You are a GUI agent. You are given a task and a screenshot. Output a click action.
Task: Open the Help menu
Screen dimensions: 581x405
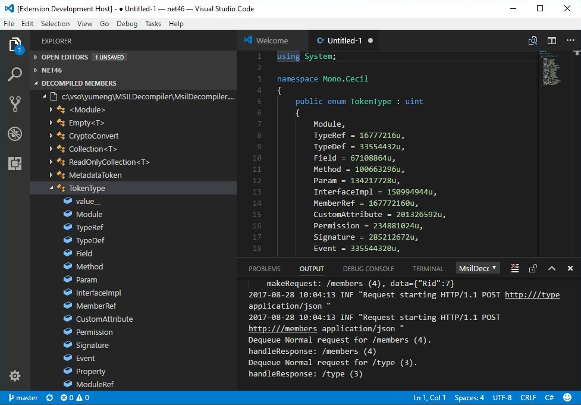point(176,24)
